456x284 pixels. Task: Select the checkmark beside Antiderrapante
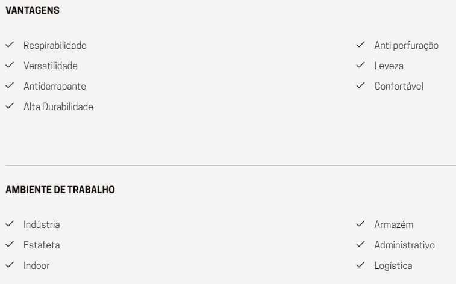10,85
